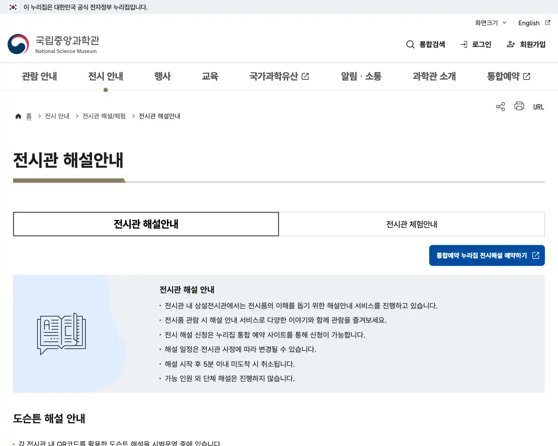558x446 pixels.
Task: Expand the 화면크기 dropdown
Action: click(x=490, y=23)
